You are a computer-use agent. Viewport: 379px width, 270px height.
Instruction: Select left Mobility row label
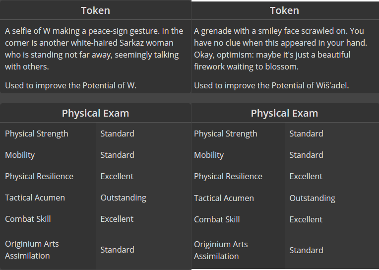coord(20,155)
